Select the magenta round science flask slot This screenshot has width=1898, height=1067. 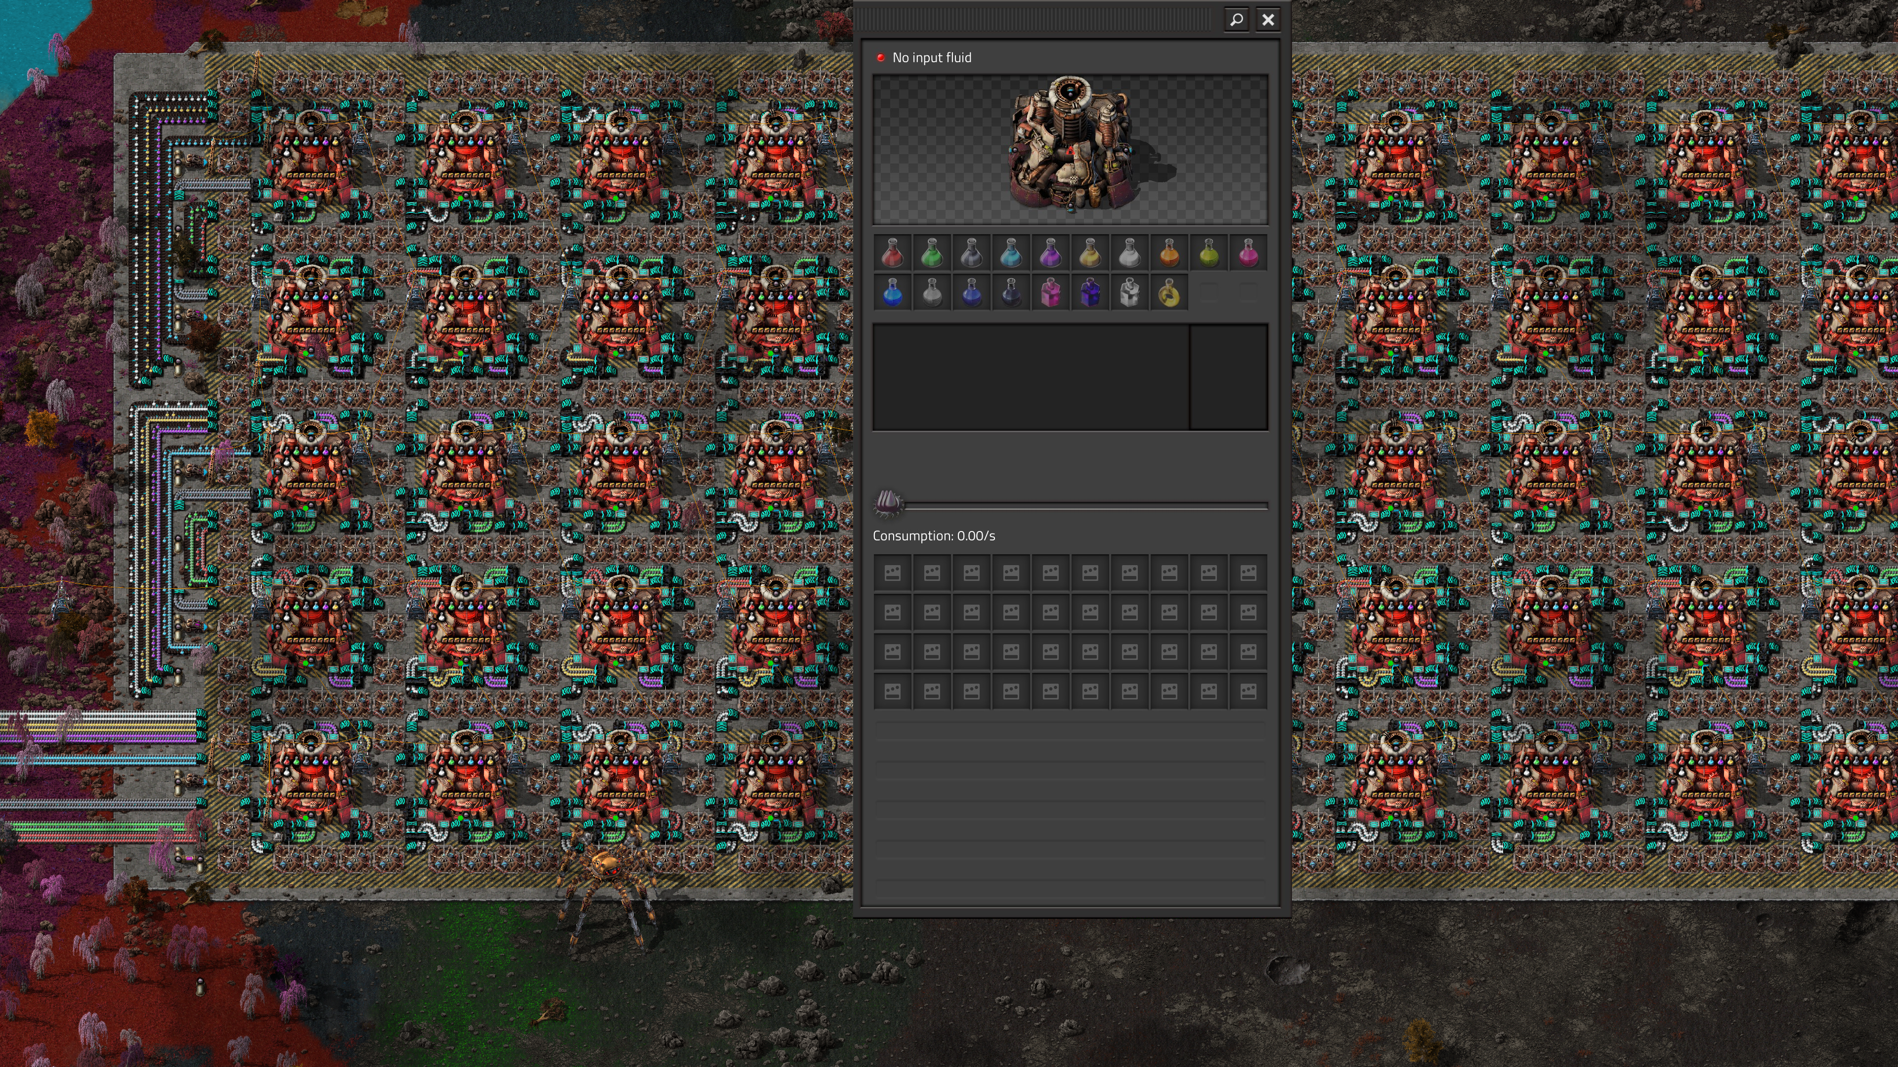[1248, 253]
